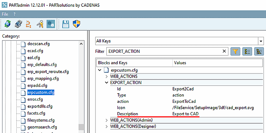
Task: Select the configuration files toolbar icon
Action: 51,24
